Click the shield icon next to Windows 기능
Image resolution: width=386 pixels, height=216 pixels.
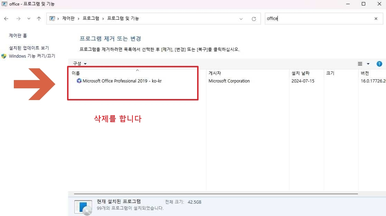pyautogui.click(x=4, y=56)
